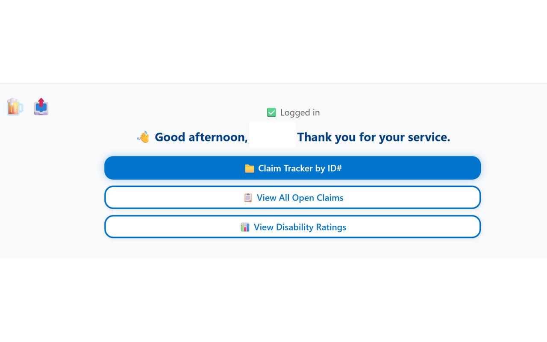
Task: Expand the View Disability Ratings section
Action: 292,227
